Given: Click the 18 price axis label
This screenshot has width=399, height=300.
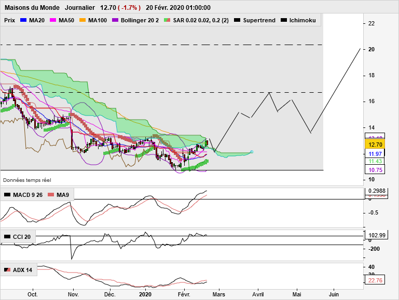Looking at the screenshot, I should point(372,76).
